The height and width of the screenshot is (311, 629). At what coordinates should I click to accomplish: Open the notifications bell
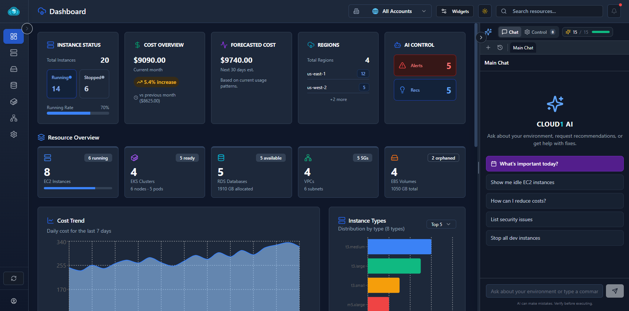pyautogui.click(x=614, y=11)
